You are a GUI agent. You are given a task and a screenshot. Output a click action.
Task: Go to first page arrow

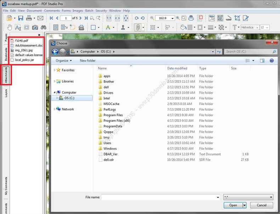51,18
